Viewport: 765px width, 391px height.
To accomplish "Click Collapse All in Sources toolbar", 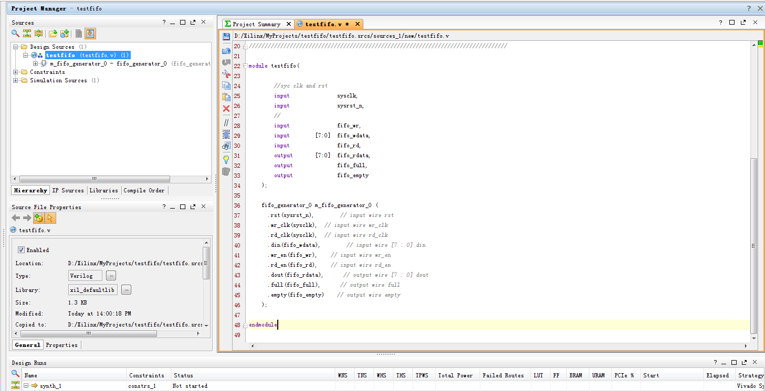I will (x=27, y=34).
